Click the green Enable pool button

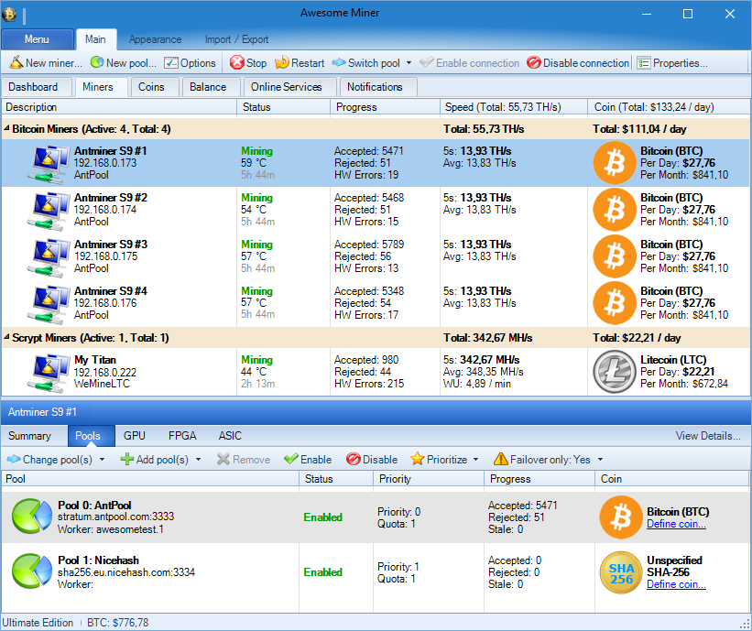pyautogui.click(x=308, y=460)
